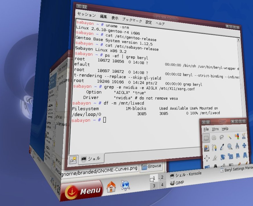Select the Crop knife tool
The height and width of the screenshot is (206, 253).
click(x=215, y=157)
